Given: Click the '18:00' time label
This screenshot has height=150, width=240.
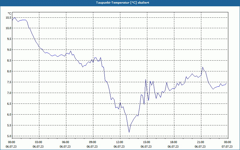Looking at the screenshot, I should (x=174, y=142).
